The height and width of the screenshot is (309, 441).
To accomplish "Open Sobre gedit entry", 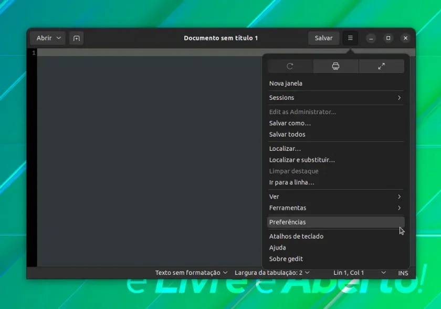I will click(336, 259).
